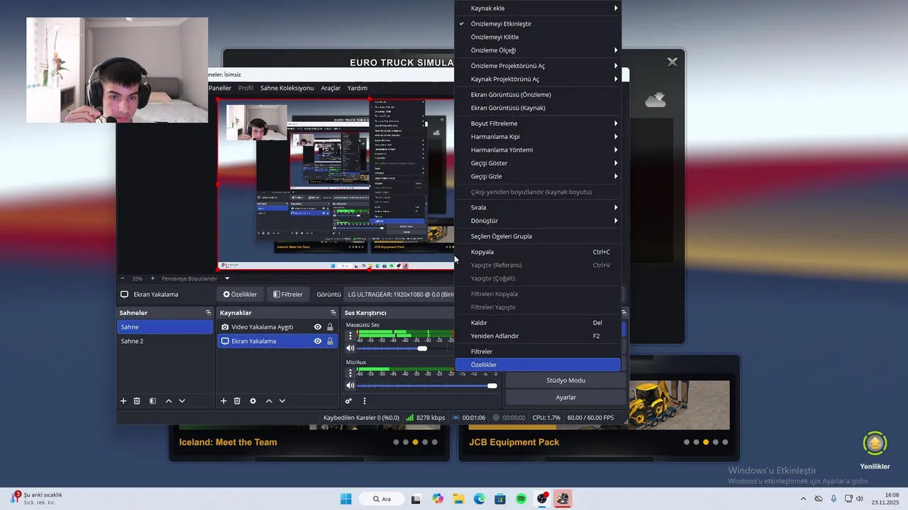Screen dimensions: 908x510
Task: Toggle lock on Ekran Yakalama source
Action: [x=330, y=341]
